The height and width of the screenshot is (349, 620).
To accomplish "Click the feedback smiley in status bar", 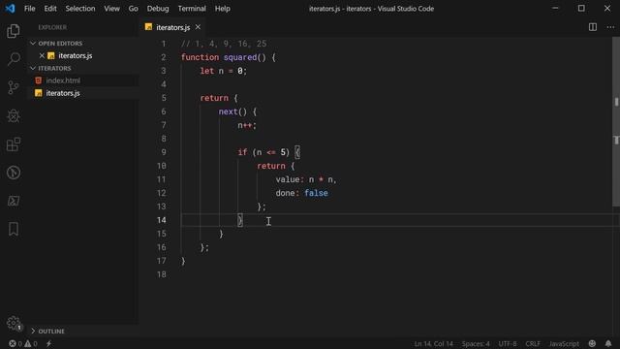I will pos(592,343).
